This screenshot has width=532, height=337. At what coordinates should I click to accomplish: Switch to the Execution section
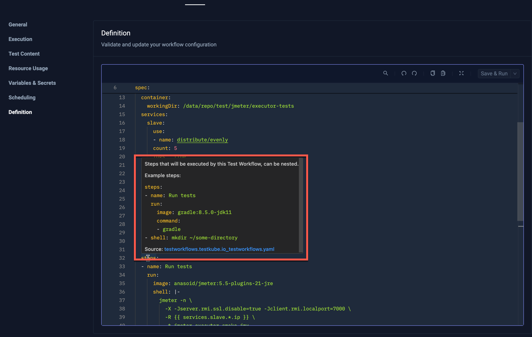(x=20, y=39)
